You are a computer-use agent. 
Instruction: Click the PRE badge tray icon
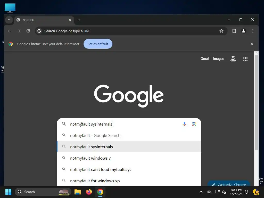click(256, 192)
